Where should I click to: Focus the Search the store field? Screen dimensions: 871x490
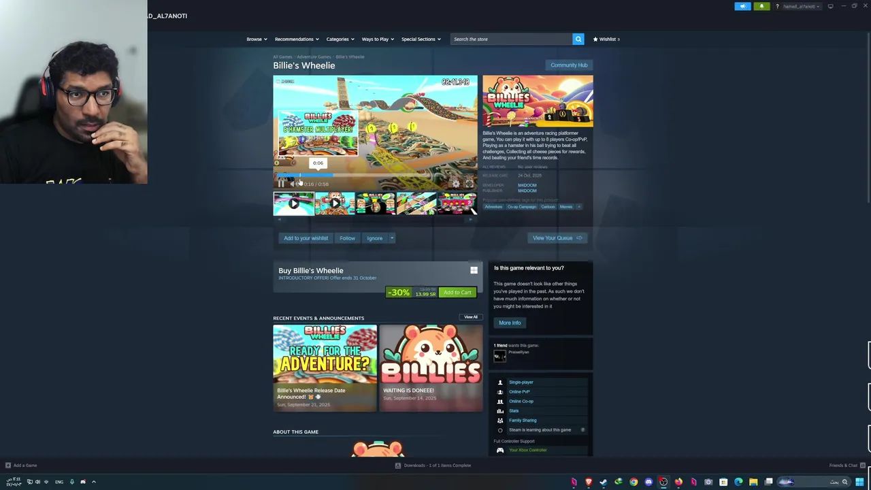pyautogui.click(x=510, y=39)
